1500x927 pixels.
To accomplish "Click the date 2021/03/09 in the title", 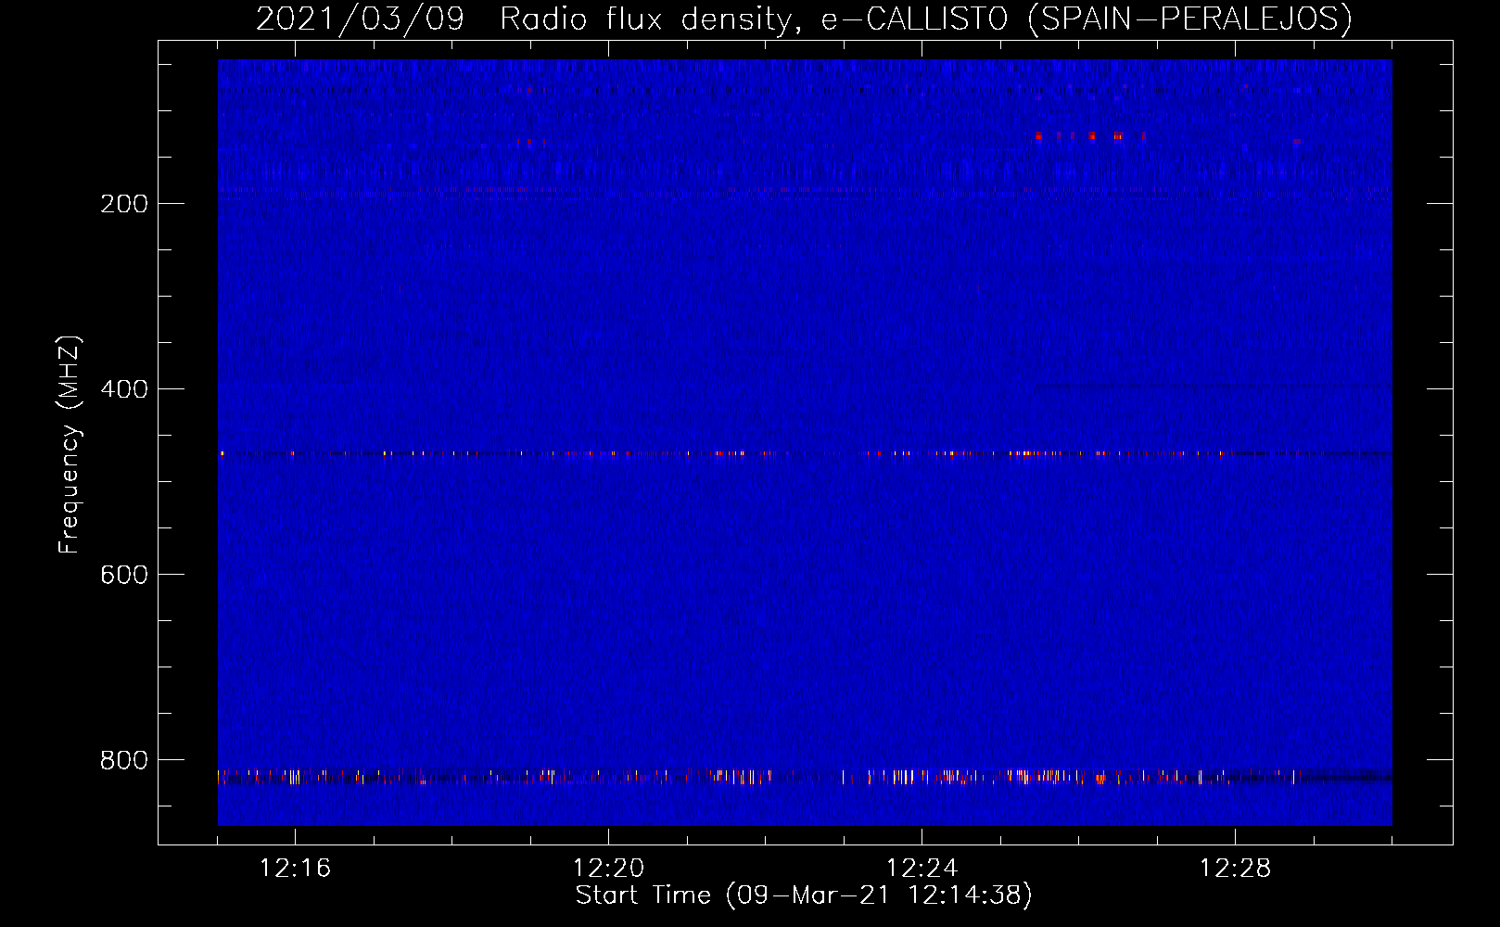I will point(360,19).
